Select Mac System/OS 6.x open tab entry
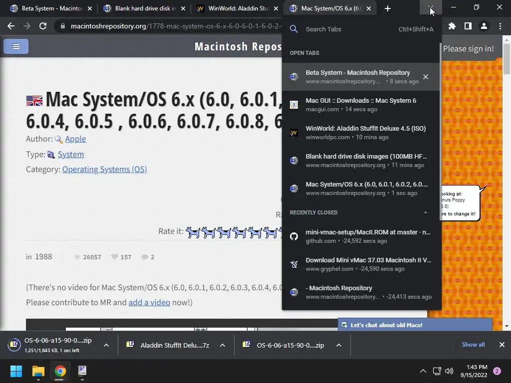Screen dimensions: 511x383 pos(361,189)
